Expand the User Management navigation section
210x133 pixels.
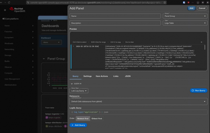click(19, 79)
